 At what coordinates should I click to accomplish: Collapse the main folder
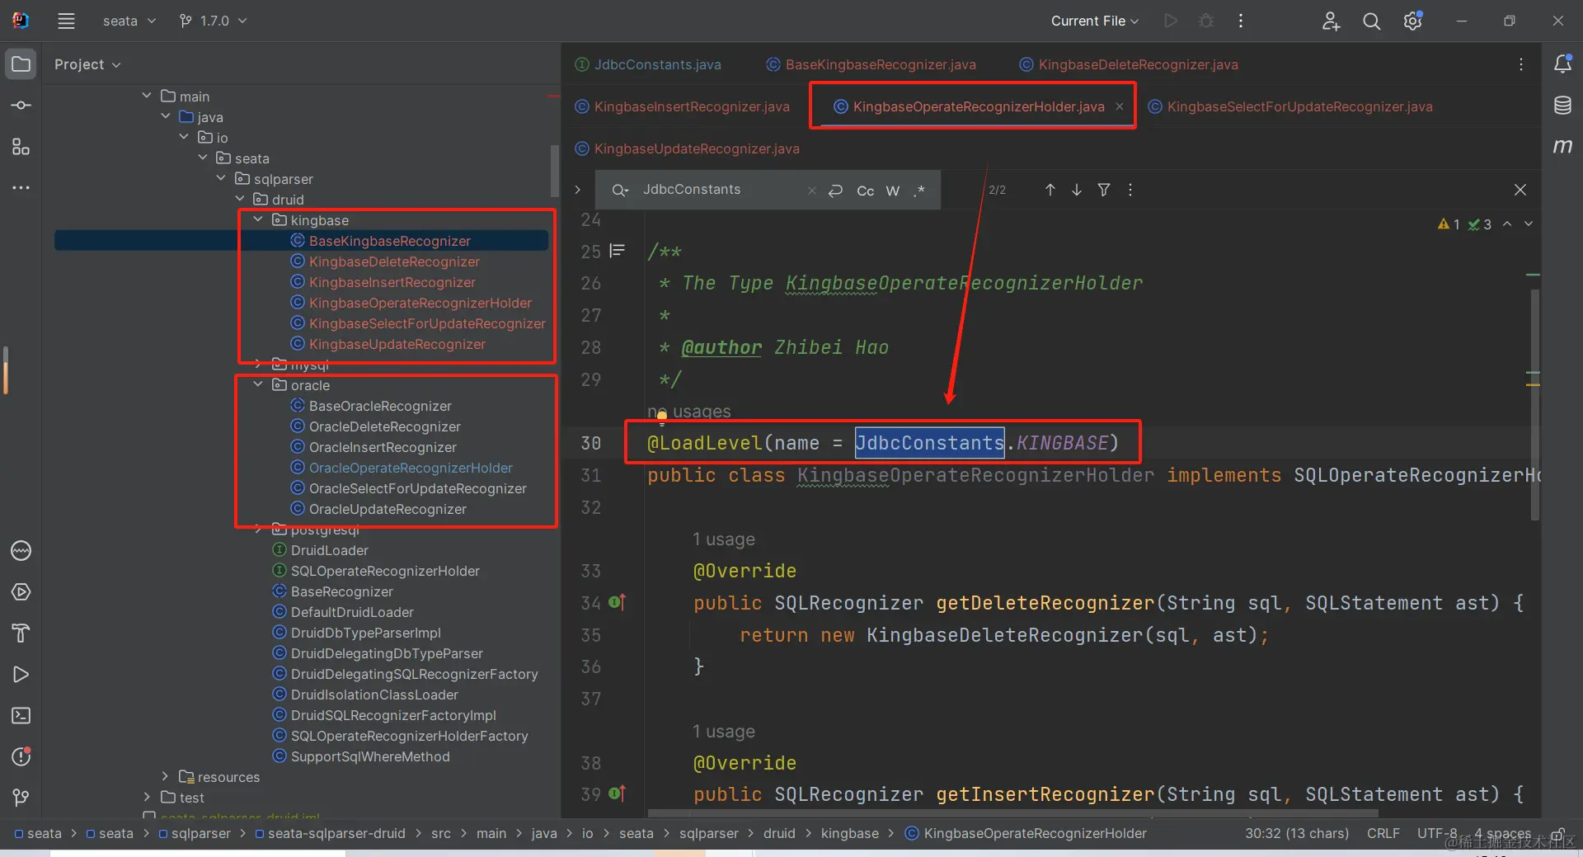[x=147, y=96]
